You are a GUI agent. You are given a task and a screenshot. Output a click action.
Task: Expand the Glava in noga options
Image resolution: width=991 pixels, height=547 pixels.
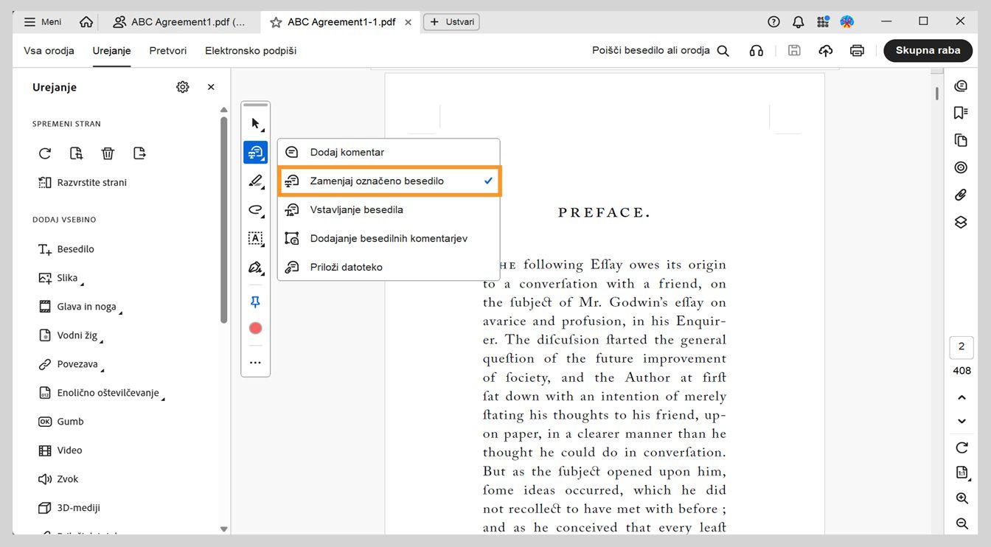point(79,307)
